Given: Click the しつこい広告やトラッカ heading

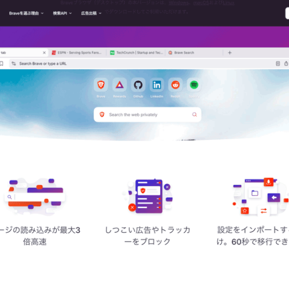Looking at the screenshot, I should (148, 230).
